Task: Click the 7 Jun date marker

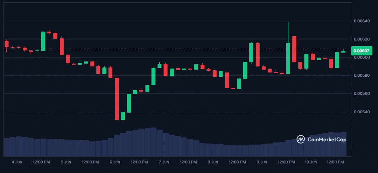Action: [164, 162]
